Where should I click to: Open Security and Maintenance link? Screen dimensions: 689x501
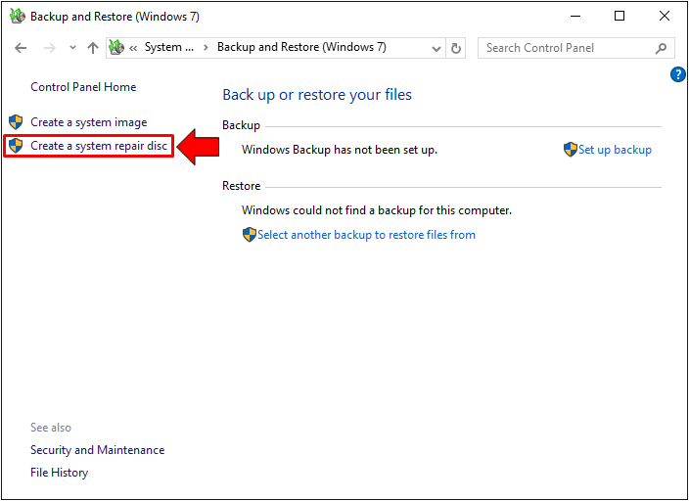pyautogui.click(x=97, y=450)
